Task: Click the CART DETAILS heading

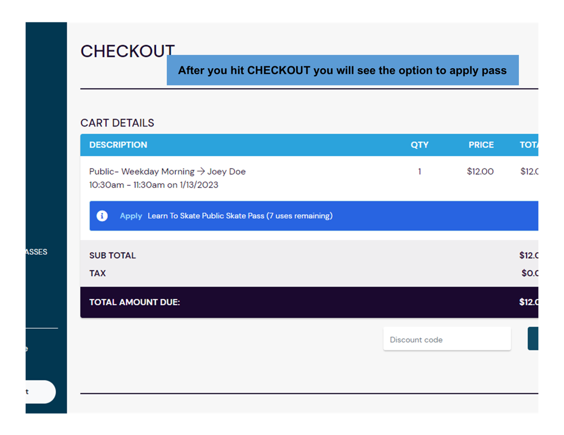Action: click(117, 123)
